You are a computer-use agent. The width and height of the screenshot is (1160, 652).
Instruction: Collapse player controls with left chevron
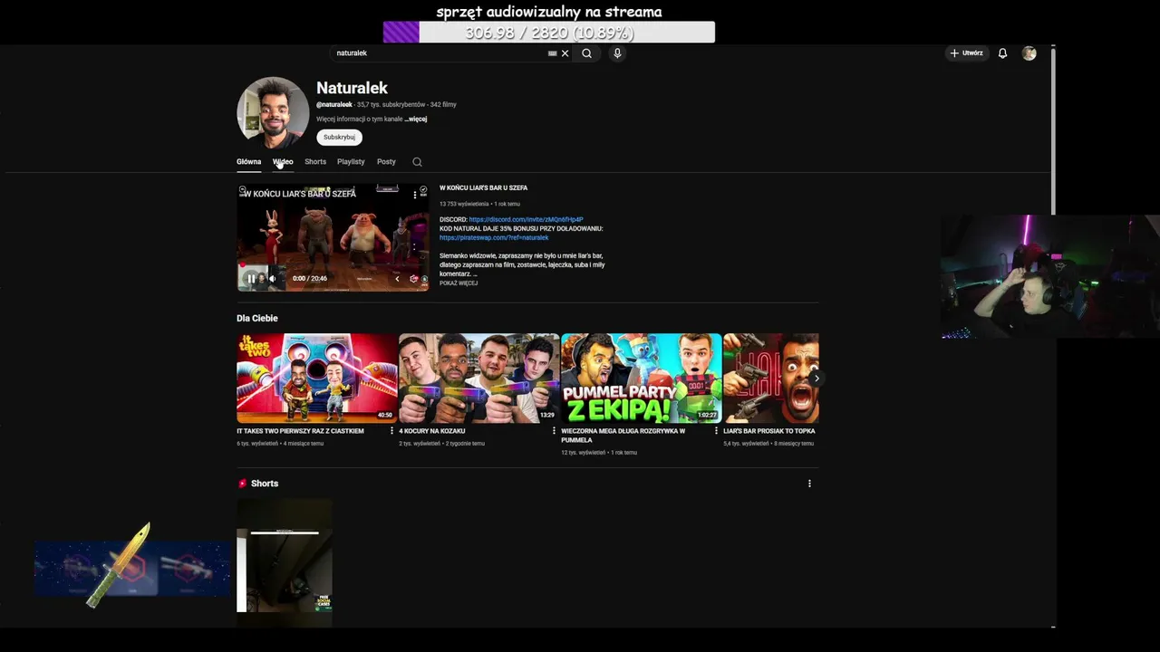pos(397,278)
